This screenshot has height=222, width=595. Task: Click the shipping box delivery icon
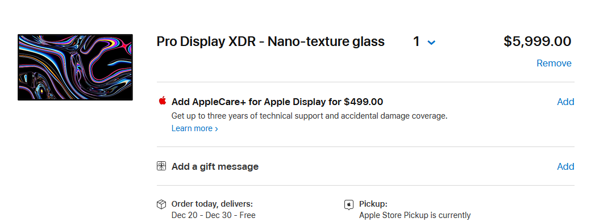[x=161, y=204]
